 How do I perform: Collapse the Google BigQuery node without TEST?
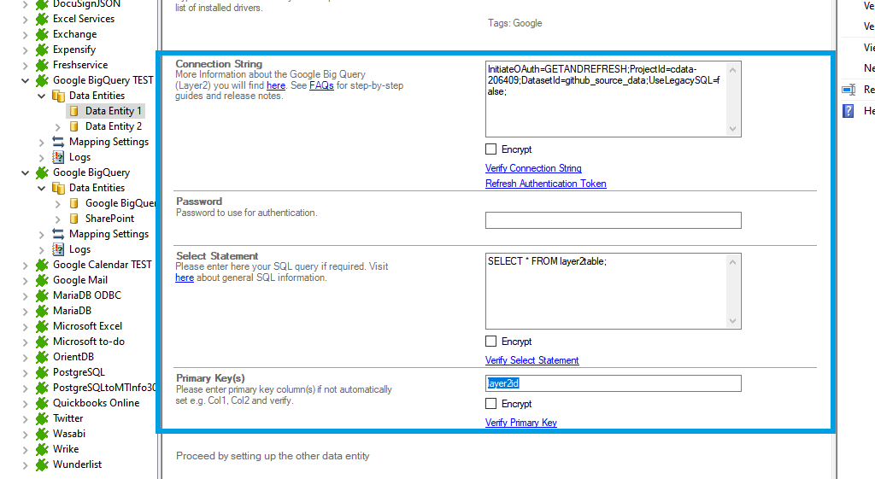coord(25,172)
